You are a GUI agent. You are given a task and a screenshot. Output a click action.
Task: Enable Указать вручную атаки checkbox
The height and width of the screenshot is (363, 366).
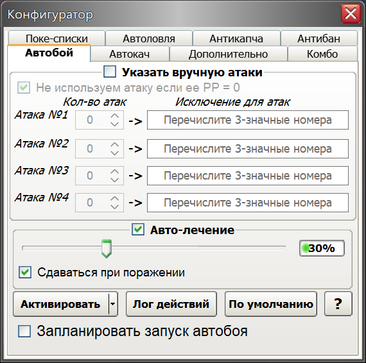(x=110, y=72)
